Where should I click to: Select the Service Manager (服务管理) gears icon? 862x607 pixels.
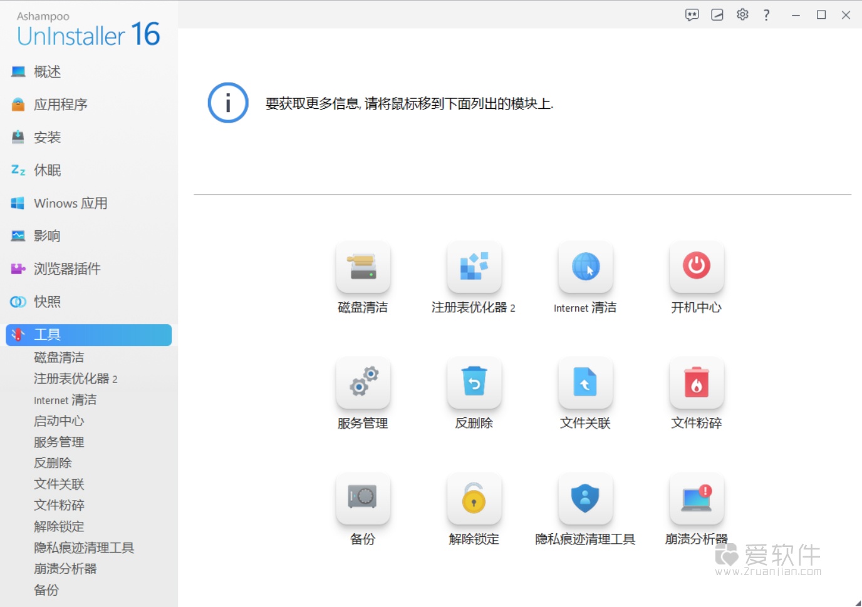pyautogui.click(x=363, y=383)
